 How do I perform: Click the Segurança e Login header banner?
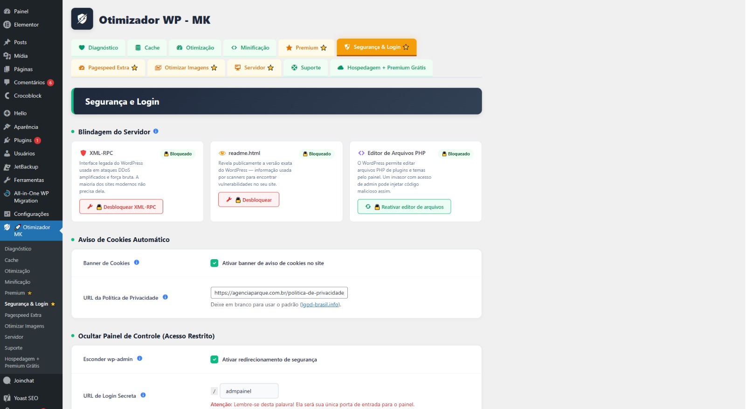276,101
